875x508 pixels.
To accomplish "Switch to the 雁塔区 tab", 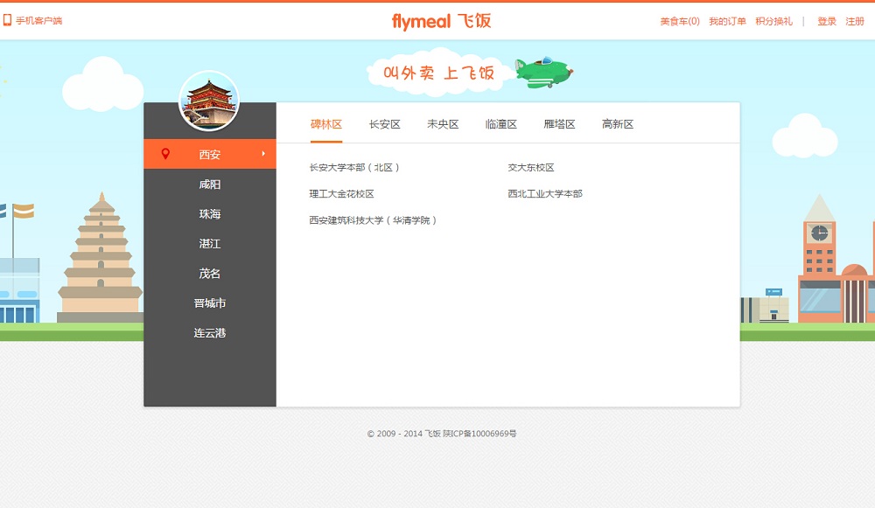I will (x=559, y=124).
